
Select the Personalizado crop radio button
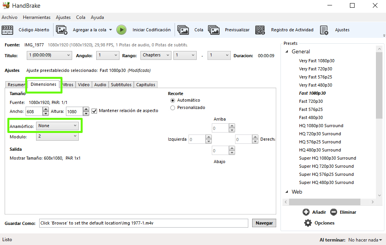coord(173,108)
